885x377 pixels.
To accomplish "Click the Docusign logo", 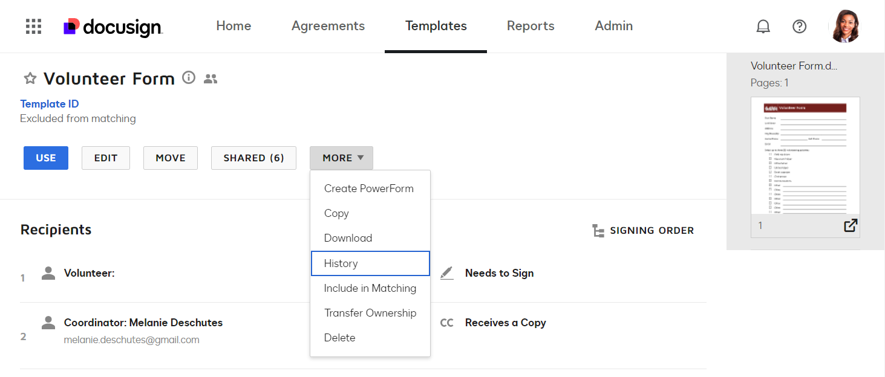I will point(113,27).
